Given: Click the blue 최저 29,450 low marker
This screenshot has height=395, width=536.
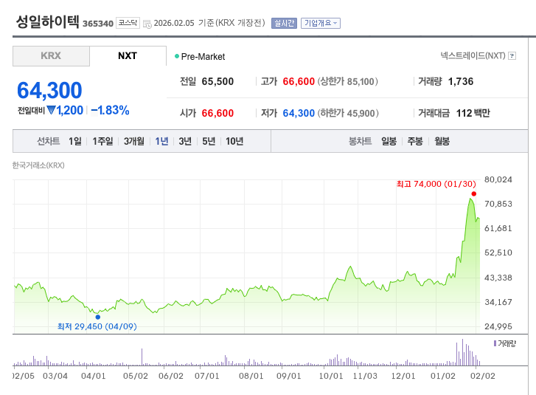Looking at the screenshot, I should click(98, 317).
